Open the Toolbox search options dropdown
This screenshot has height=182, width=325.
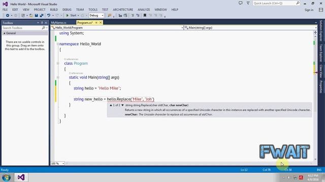(x=47, y=28)
